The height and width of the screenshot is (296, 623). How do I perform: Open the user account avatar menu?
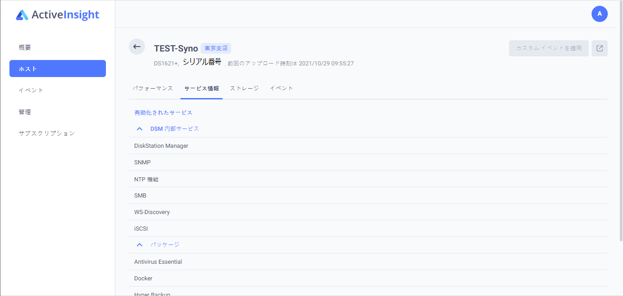click(600, 14)
